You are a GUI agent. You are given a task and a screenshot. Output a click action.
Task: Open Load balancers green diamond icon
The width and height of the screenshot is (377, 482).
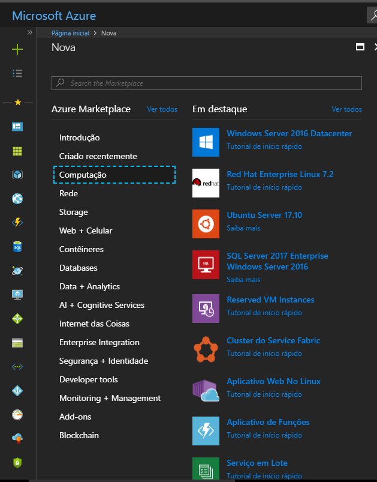17,319
